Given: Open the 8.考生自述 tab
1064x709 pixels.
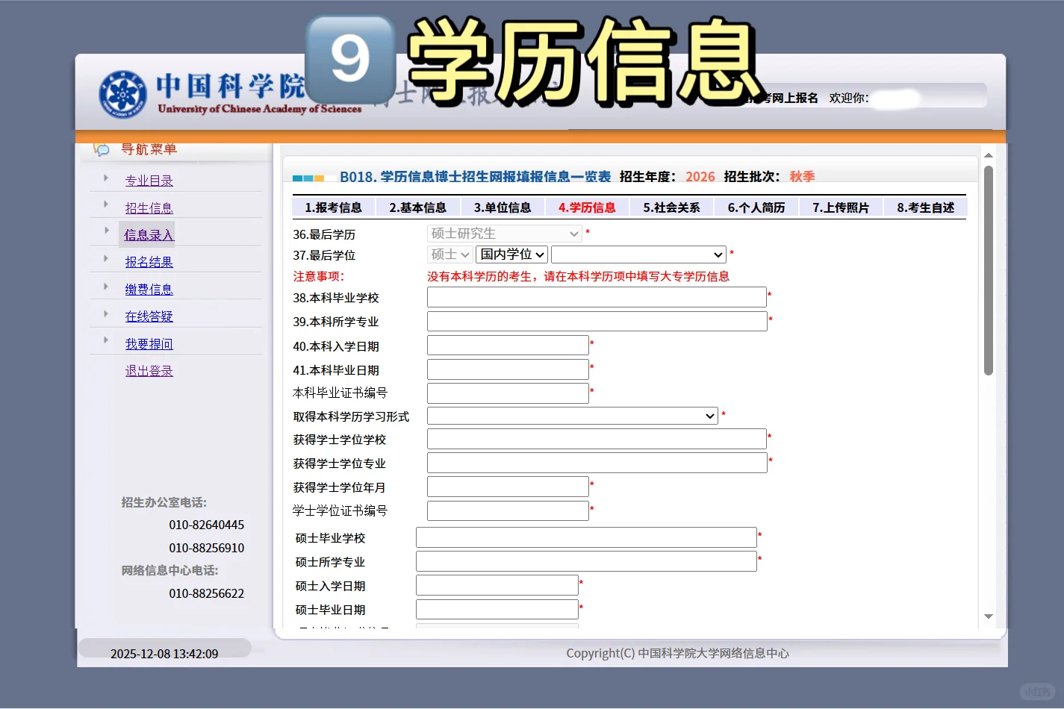Looking at the screenshot, I should coord(926,207).
